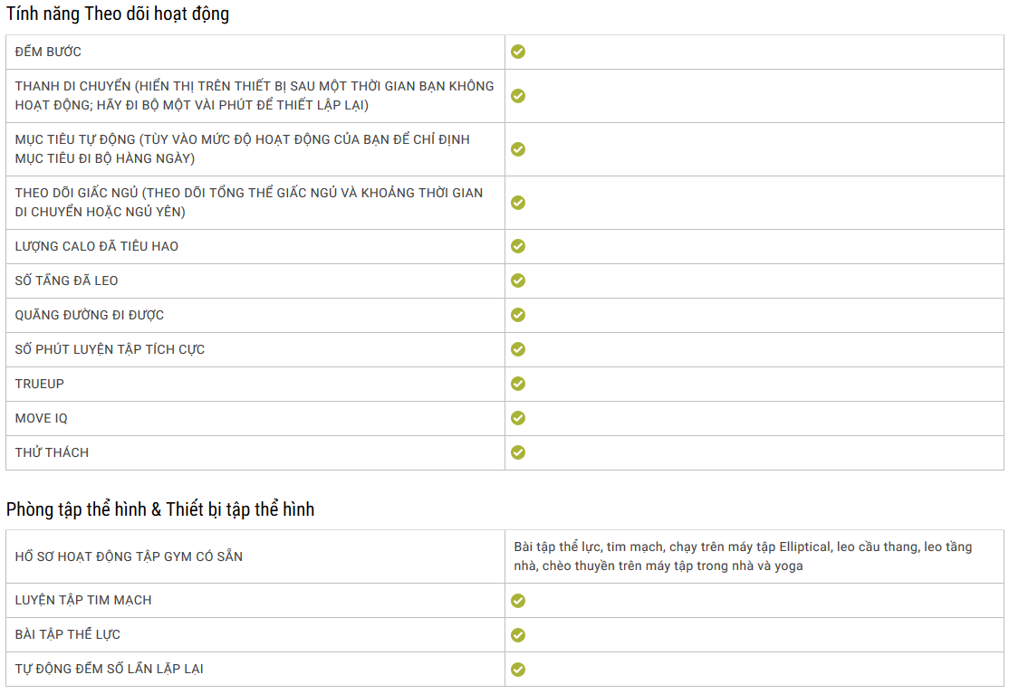Click the TRUEUP checkmark icon
This screenshot has width=1009, height=694.
pos(518,384)
